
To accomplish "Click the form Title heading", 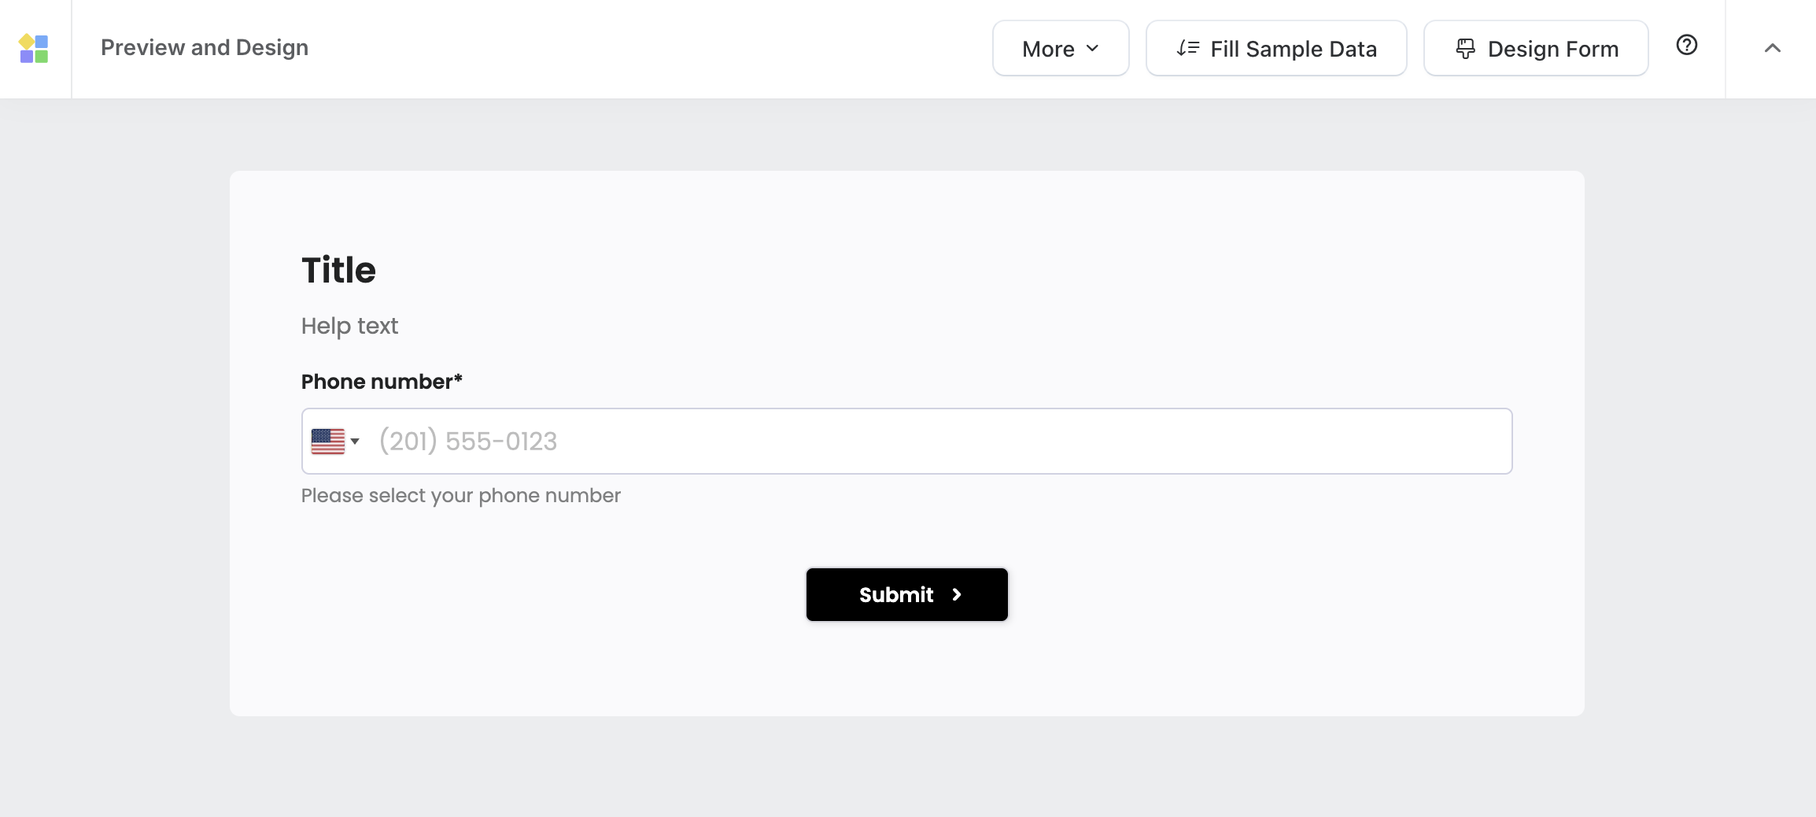I will click(x=338, y=271).
